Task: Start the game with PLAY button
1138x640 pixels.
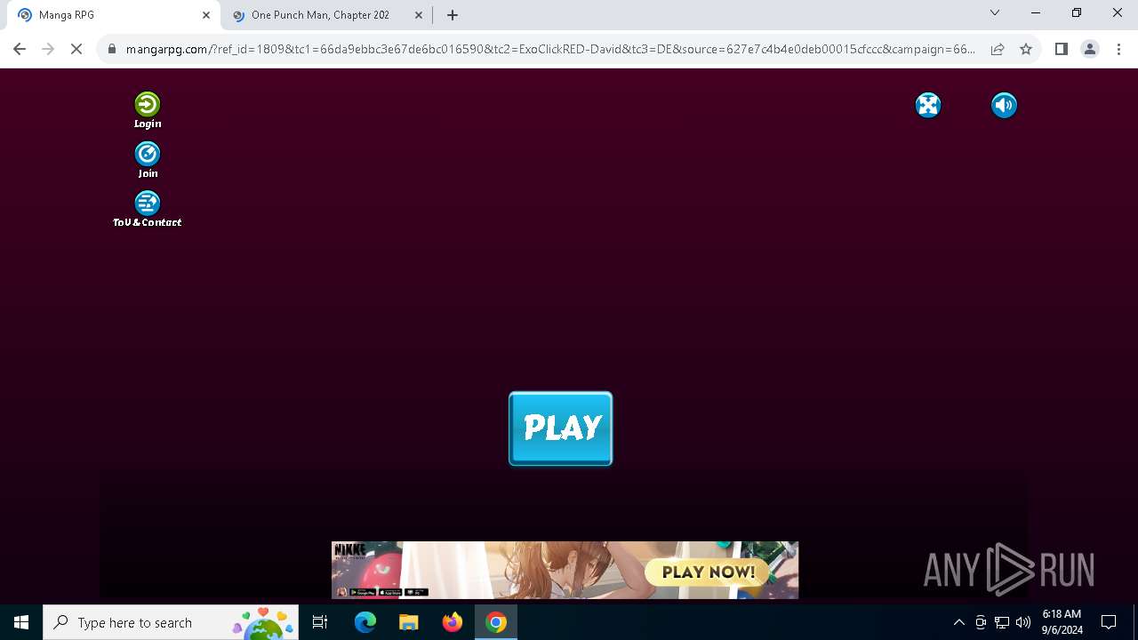Action: coord(560,428)
